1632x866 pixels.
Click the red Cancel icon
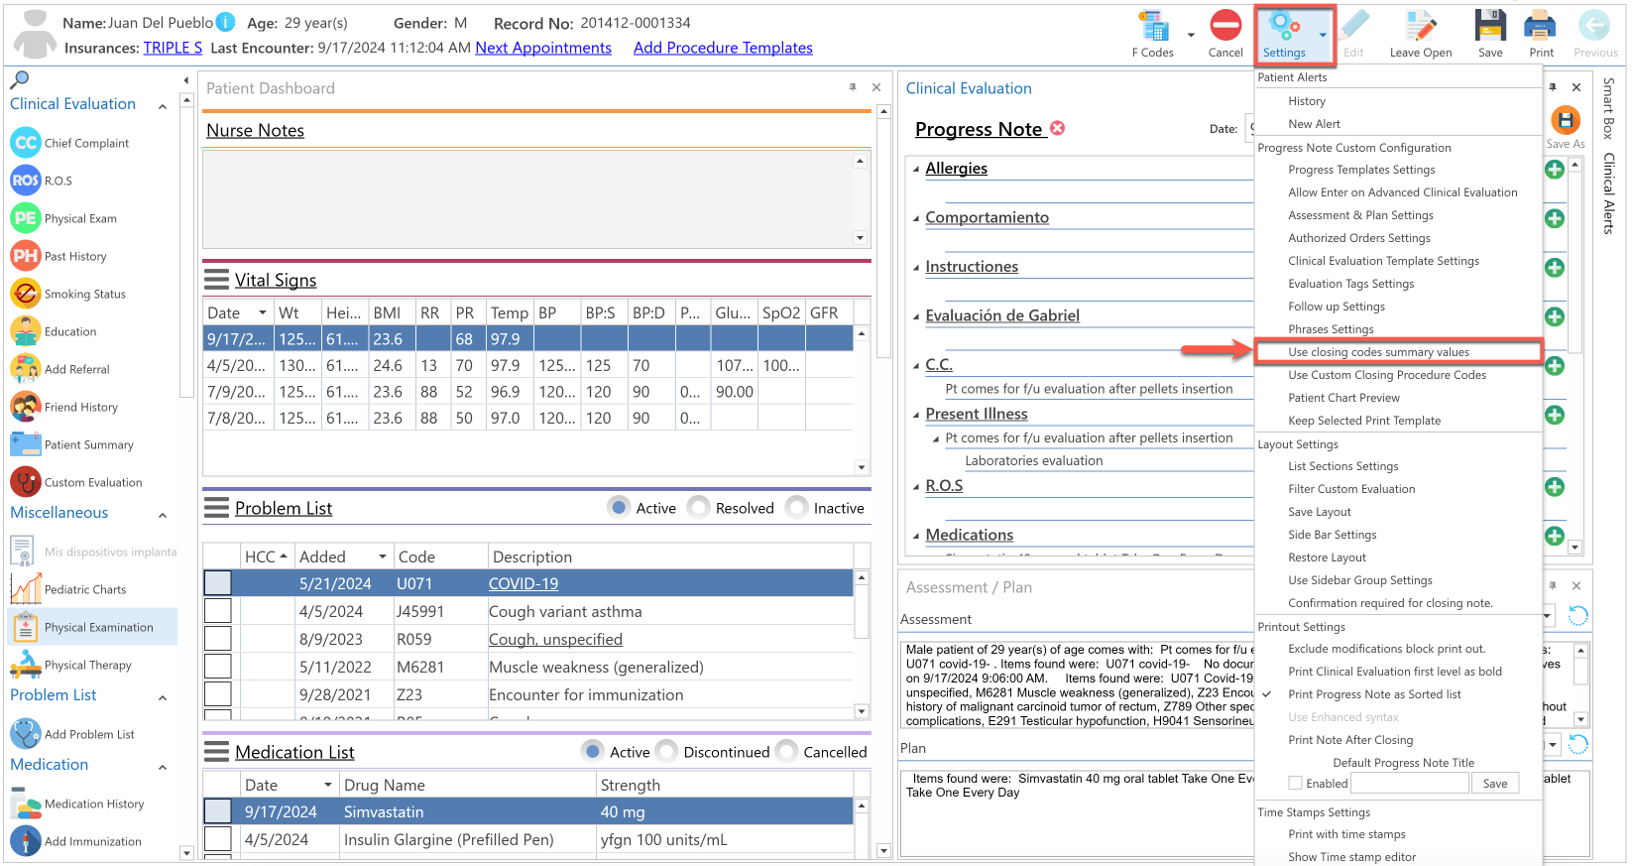(1225, 26)
